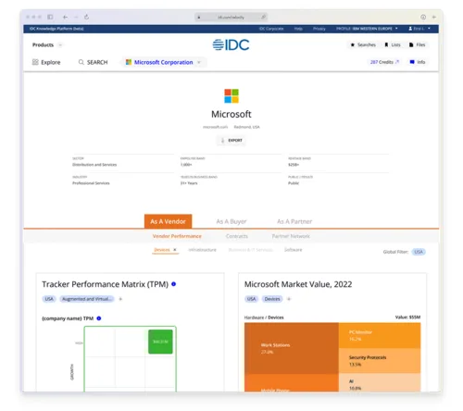This screenshot has width=463, height=411.
Task: Select the Vendor Performance sub-tab
Action: (177, 236)
